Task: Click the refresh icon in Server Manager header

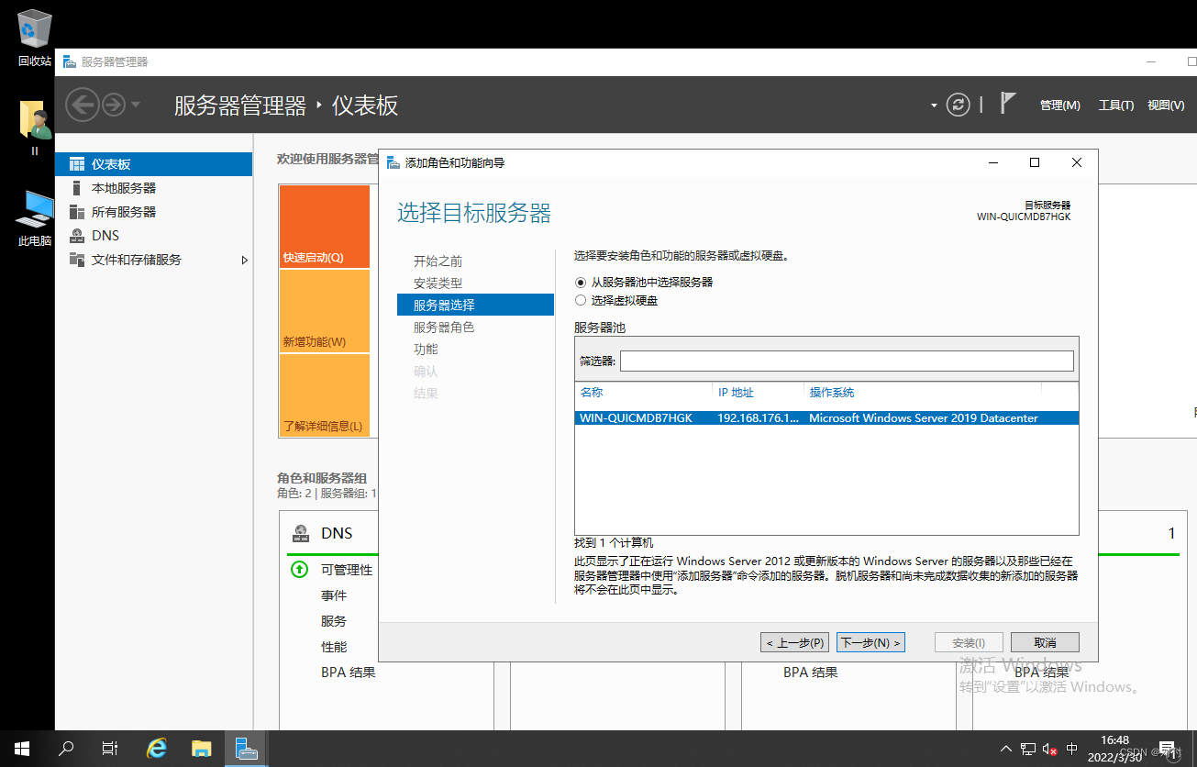Action: (x=958, y=105)
